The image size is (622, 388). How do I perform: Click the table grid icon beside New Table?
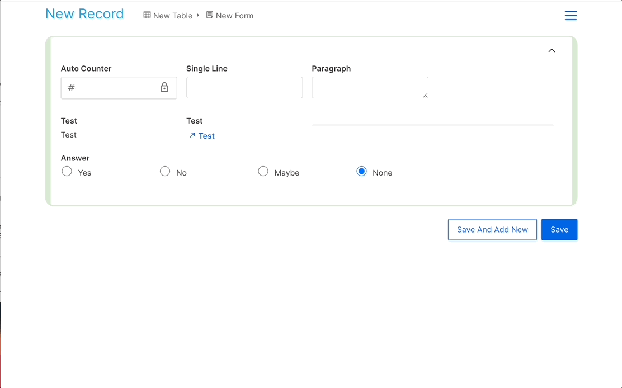[147, 15]
